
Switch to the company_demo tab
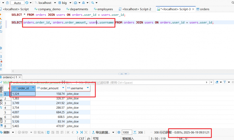[x=47, y=9]
